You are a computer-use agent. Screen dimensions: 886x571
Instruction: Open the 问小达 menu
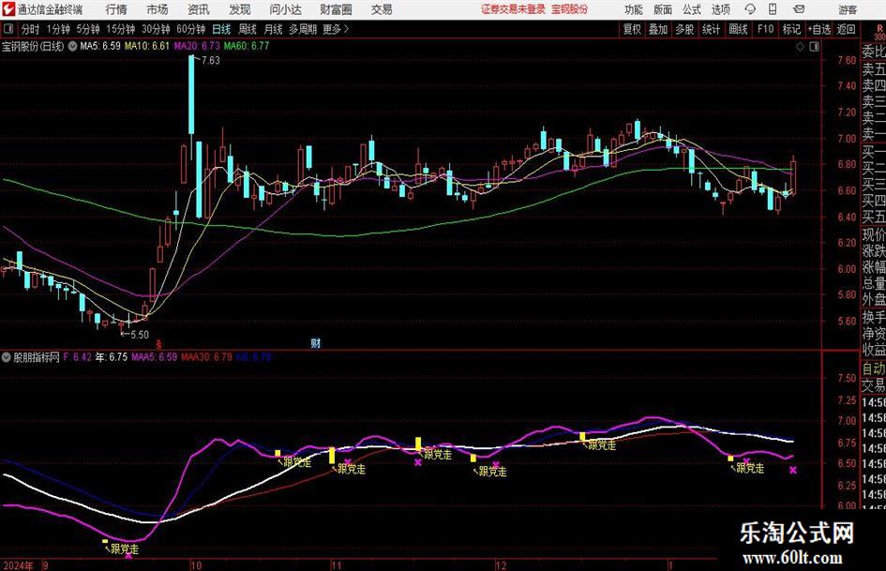[x=285, y=9]
